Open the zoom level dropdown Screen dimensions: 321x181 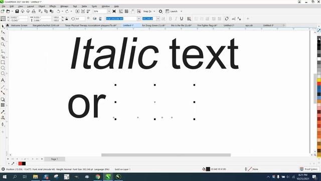(x=109, y=11)
